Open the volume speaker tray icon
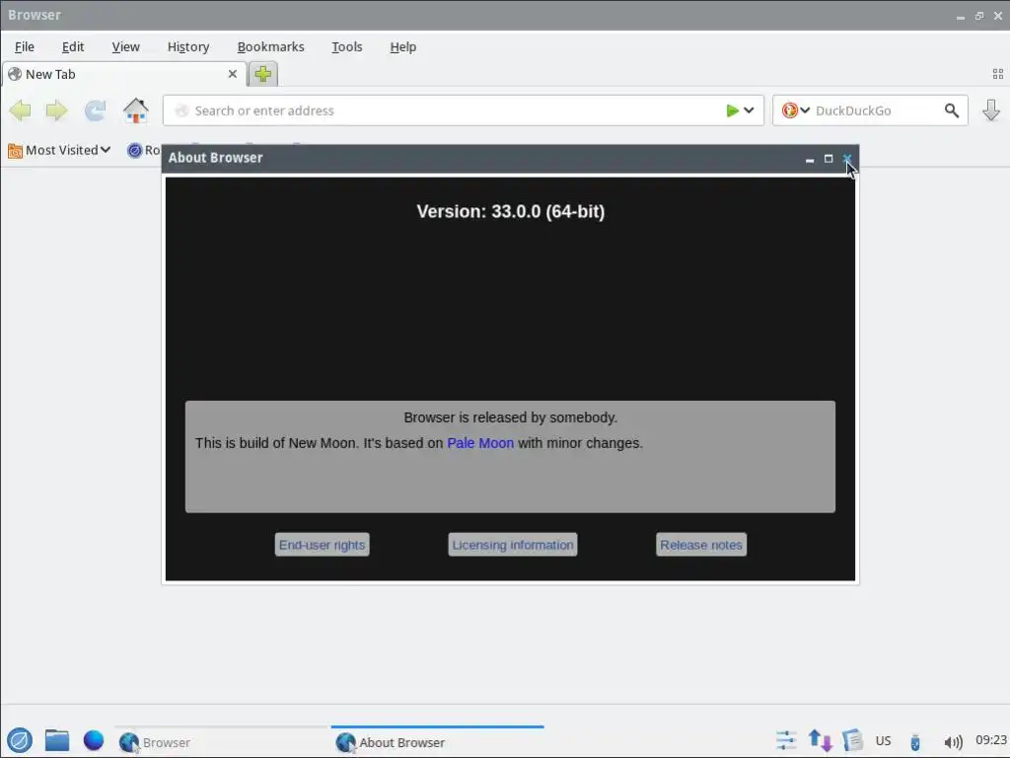The image size is (1010, 758). pyautogui.click(x=953, y=742)
